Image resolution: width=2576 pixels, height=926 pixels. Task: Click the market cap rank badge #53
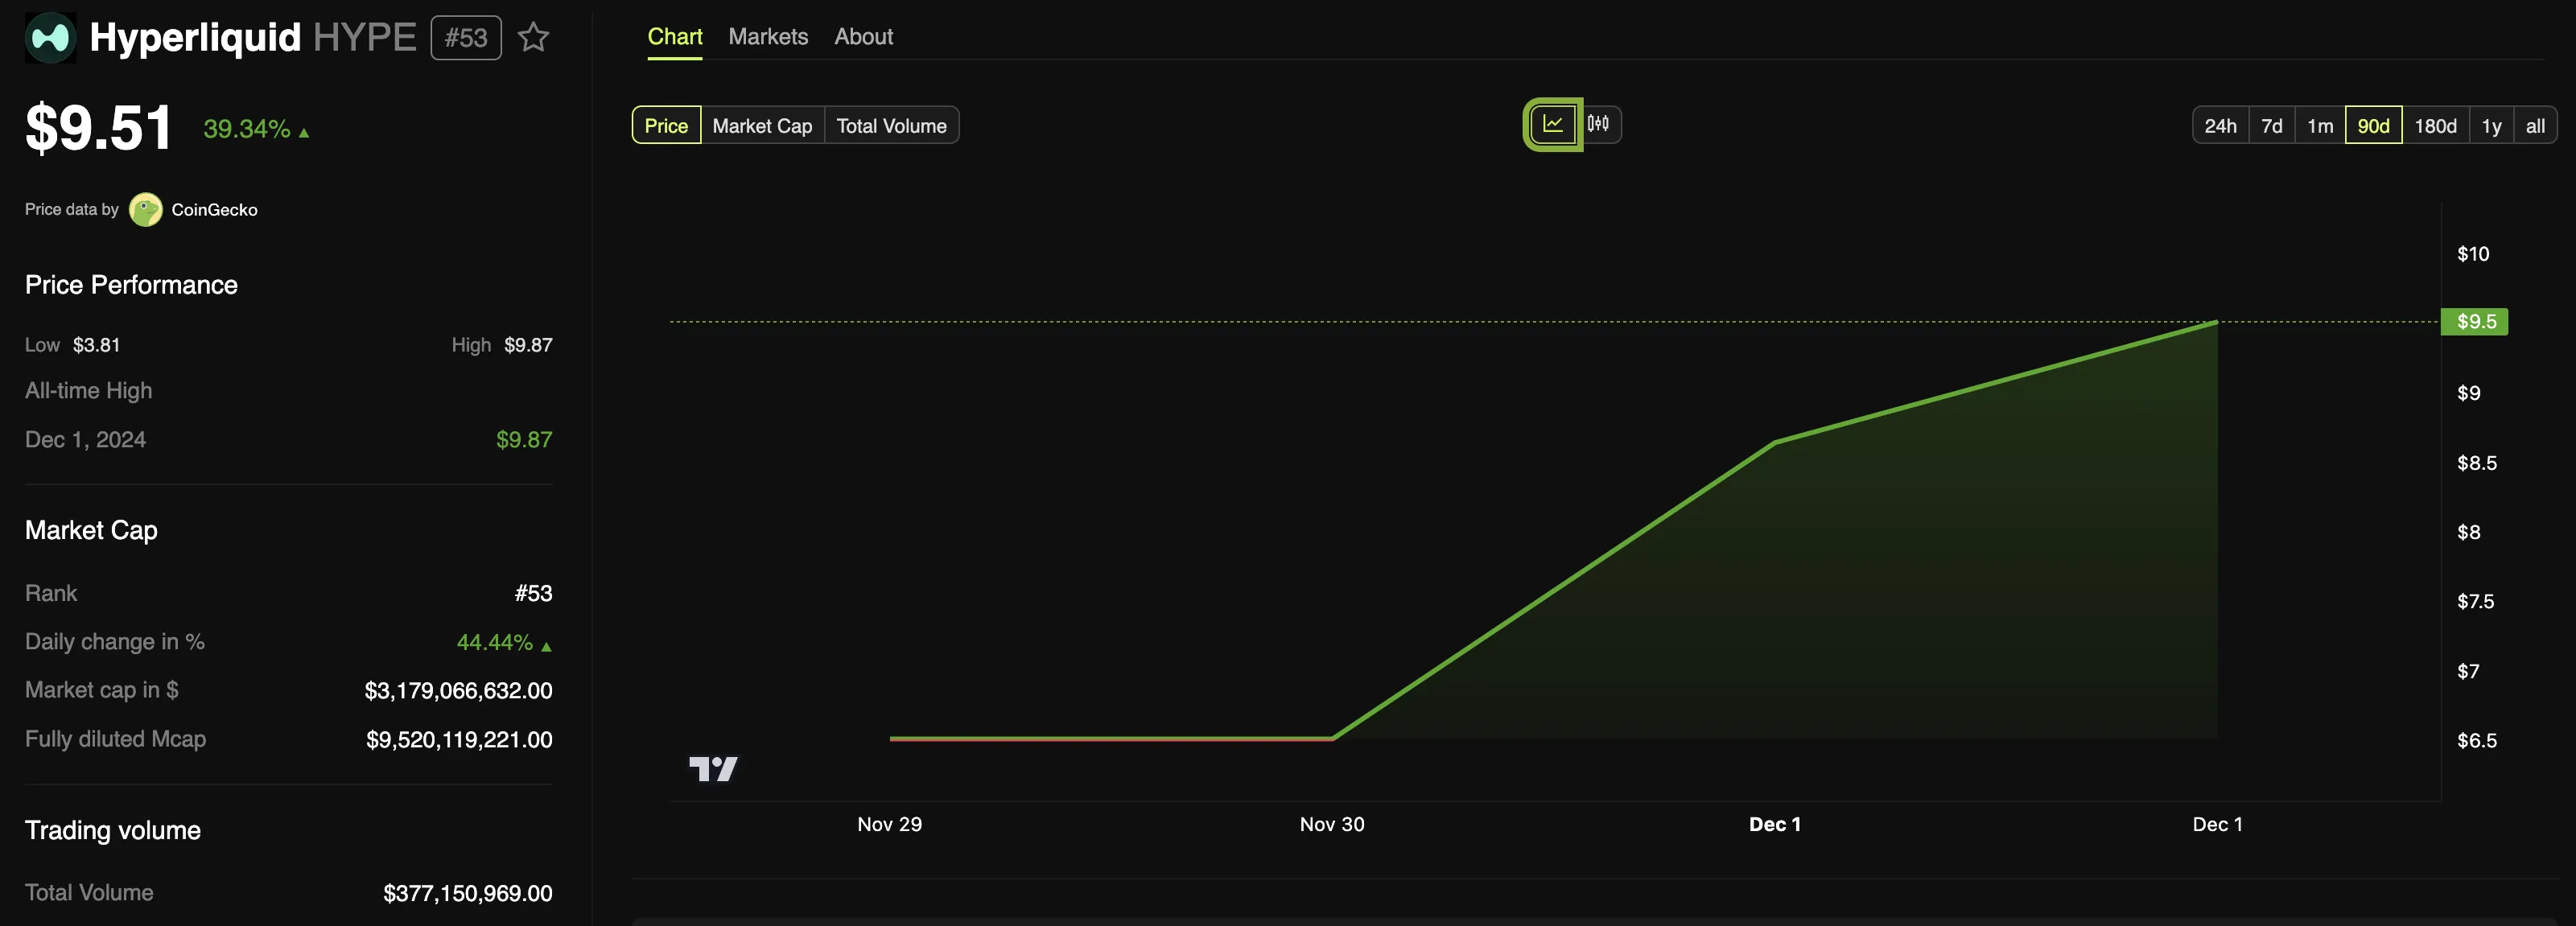click(467, 35)
